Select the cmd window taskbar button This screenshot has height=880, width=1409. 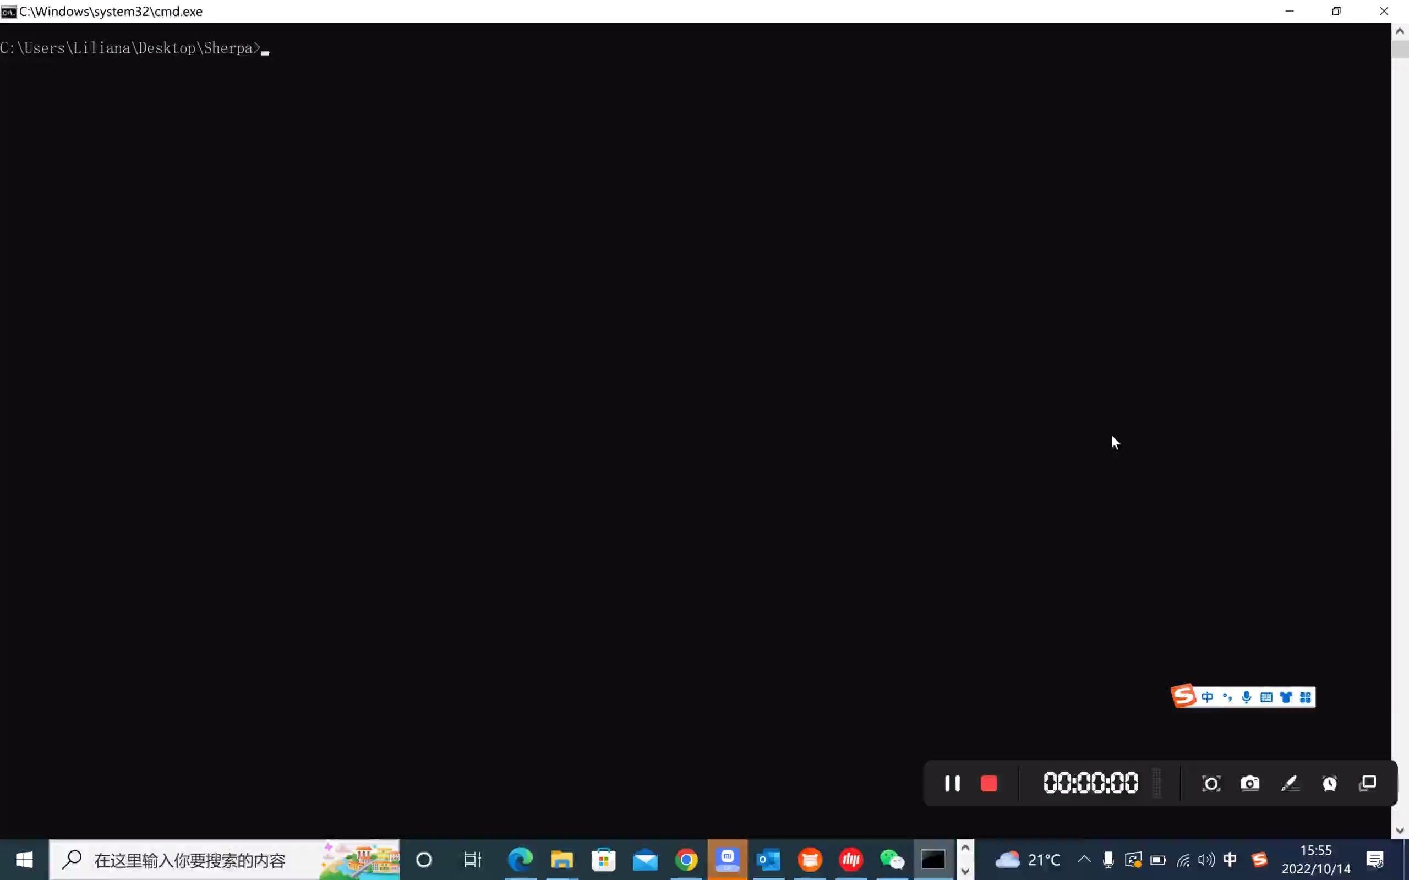(x=933, y=860)
